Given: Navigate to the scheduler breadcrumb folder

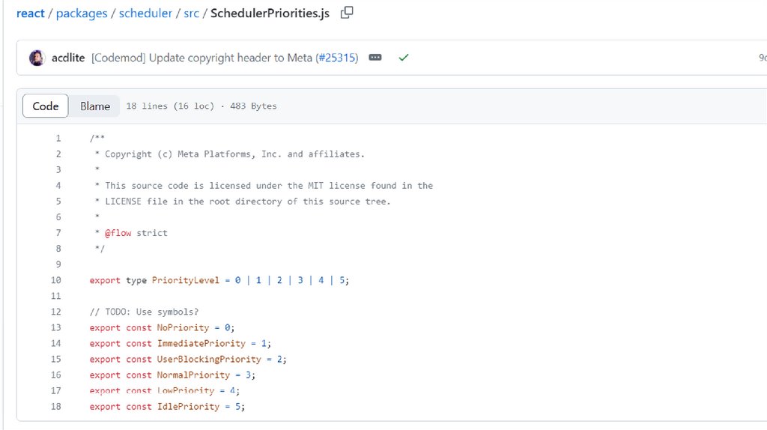Looking at the screenshot, I should (145, 13).
